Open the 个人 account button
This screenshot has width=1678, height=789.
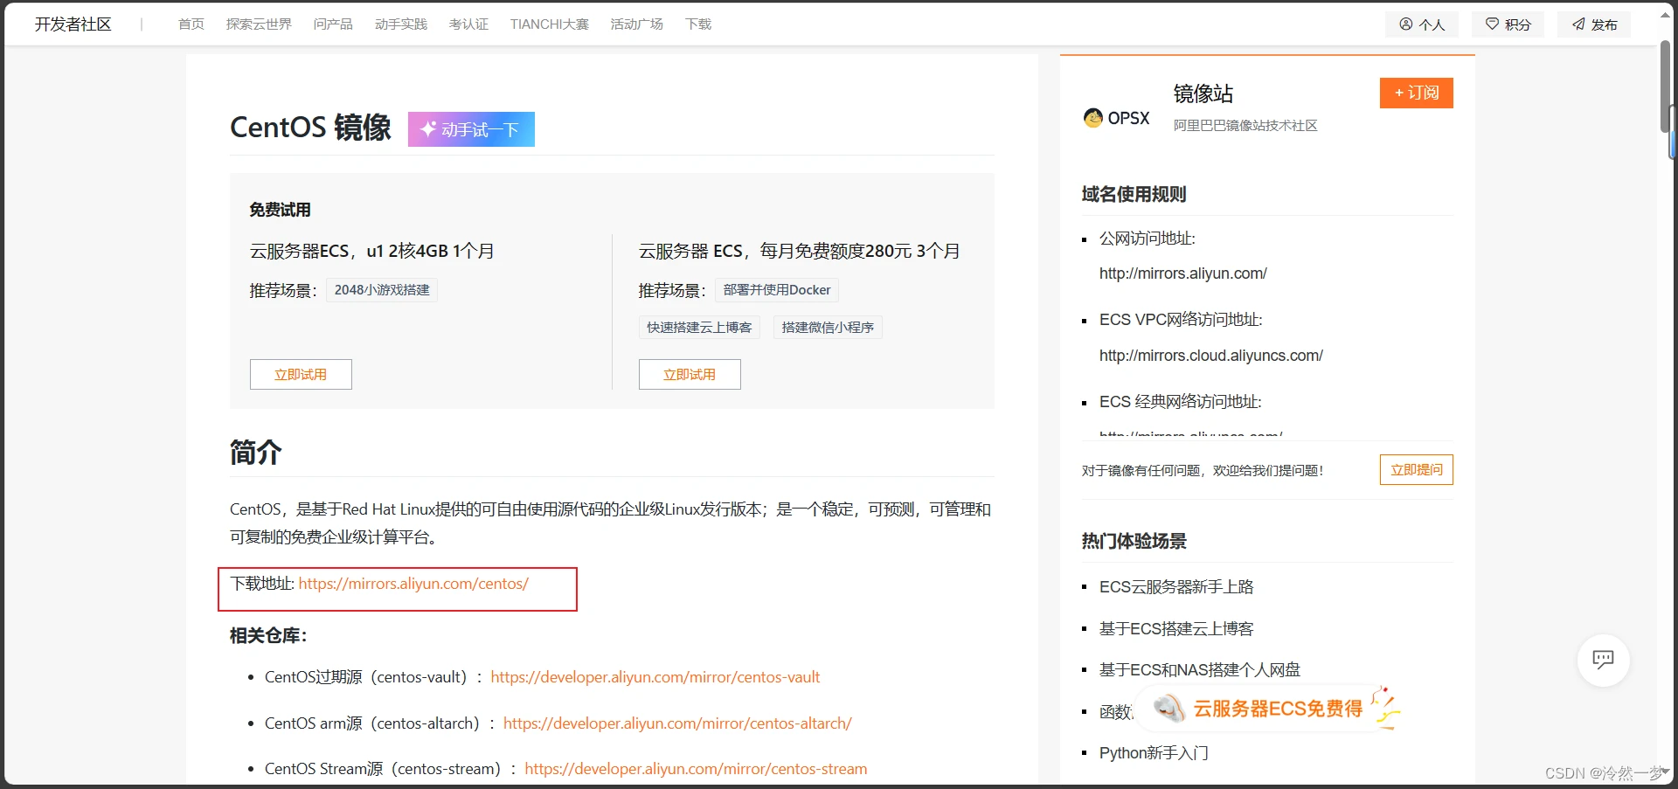1422,24
